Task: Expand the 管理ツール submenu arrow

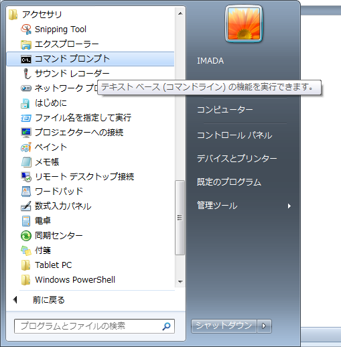Action: [x=289, y=206]
